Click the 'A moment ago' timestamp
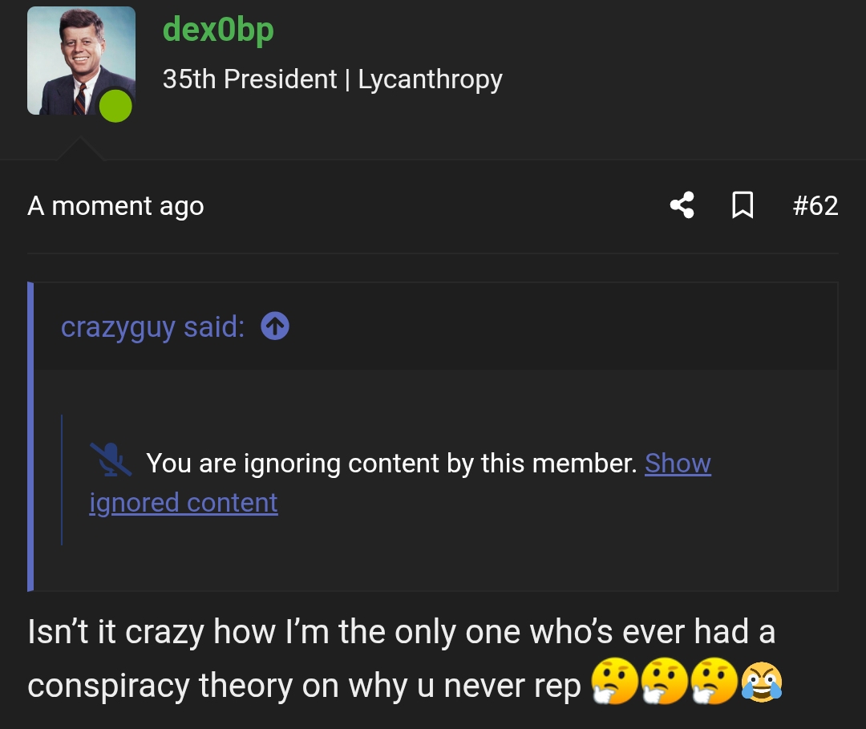 pos(115,206)
